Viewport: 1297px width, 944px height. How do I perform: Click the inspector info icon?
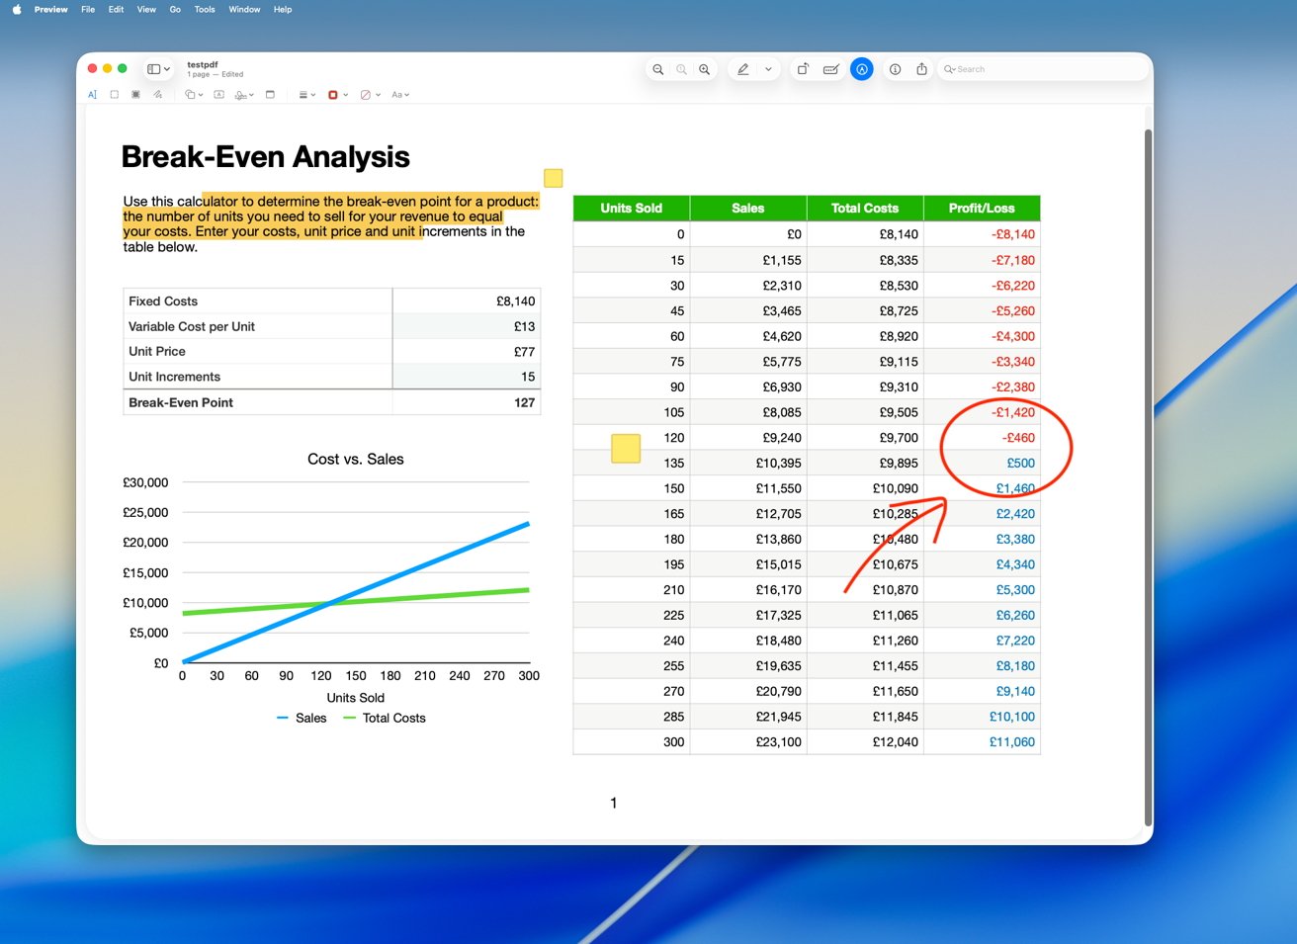895,69
